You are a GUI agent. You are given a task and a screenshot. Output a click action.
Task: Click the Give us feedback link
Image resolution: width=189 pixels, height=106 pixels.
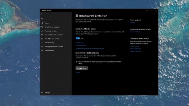[x=135, y=32]
